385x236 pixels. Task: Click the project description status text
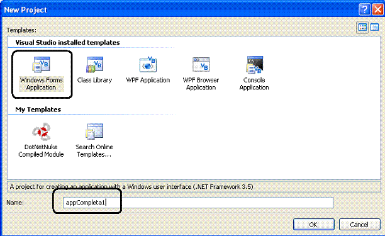[x=131, y=187]
